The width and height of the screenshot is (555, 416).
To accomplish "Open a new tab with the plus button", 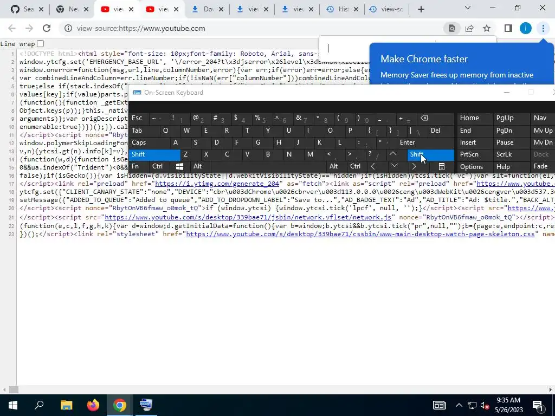I will coord(421,9).
